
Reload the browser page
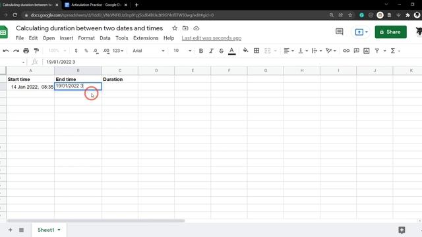(15, 15)
